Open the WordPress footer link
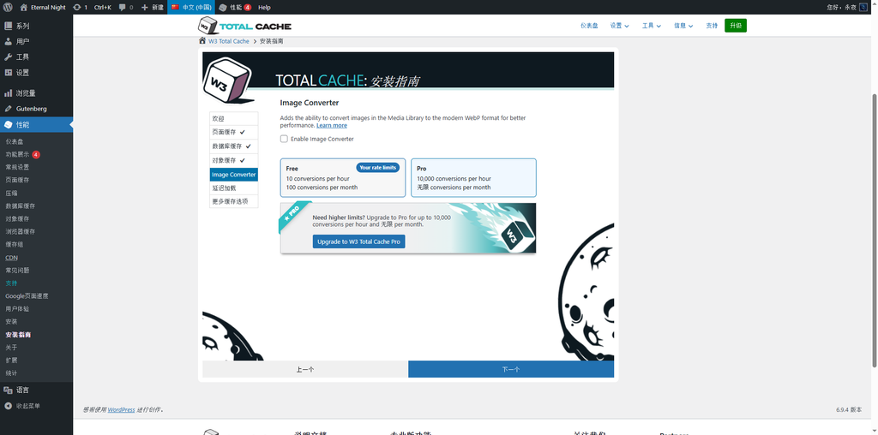878x435 pixels. point(121,410)
